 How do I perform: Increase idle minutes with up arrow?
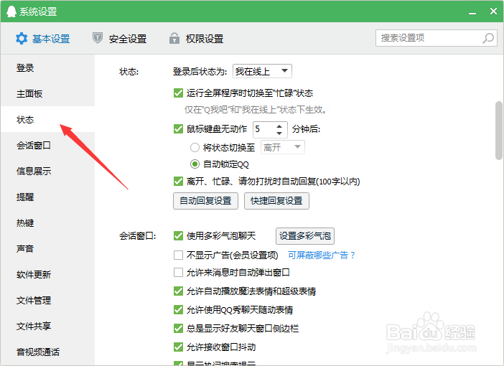[279, 126]
